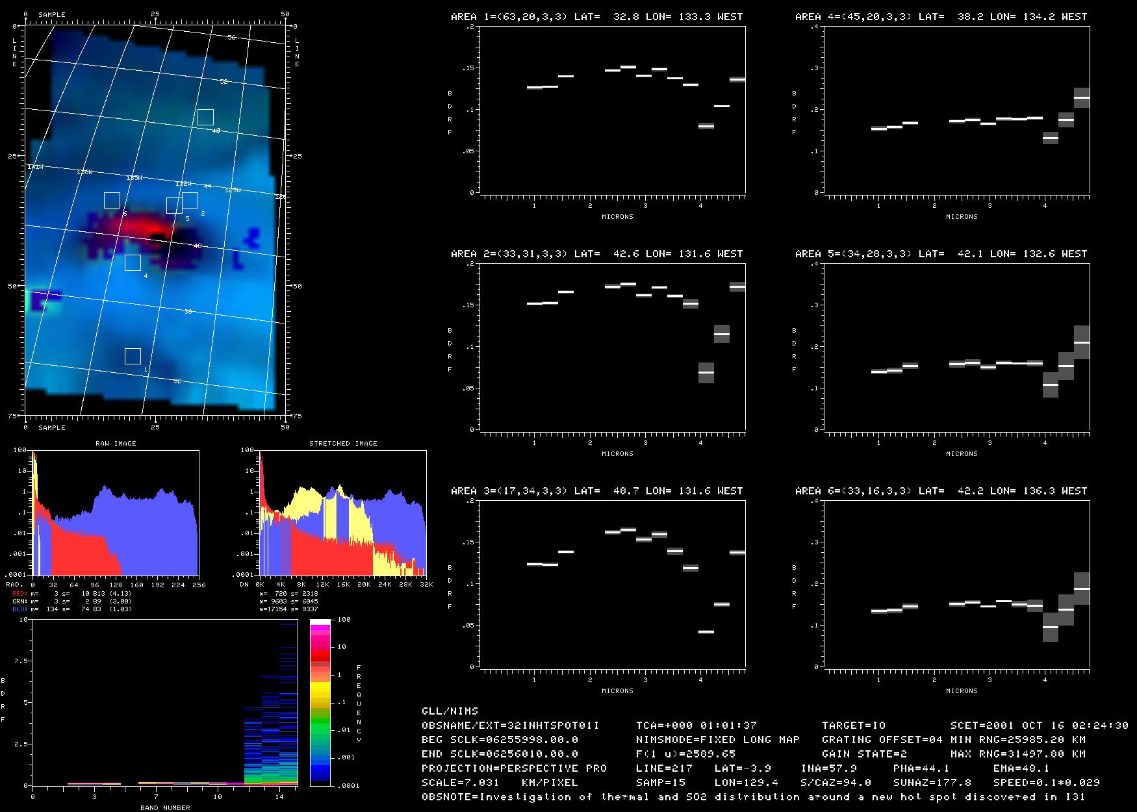The image size is (1137, 812).
Task: Select the AREA 6 spectrum plot
Action: pyautogui.click(x=957, y=584)
